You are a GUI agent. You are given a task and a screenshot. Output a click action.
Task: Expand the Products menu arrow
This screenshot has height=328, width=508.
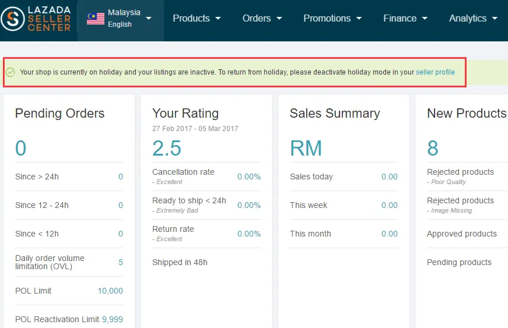pos(218,19)
